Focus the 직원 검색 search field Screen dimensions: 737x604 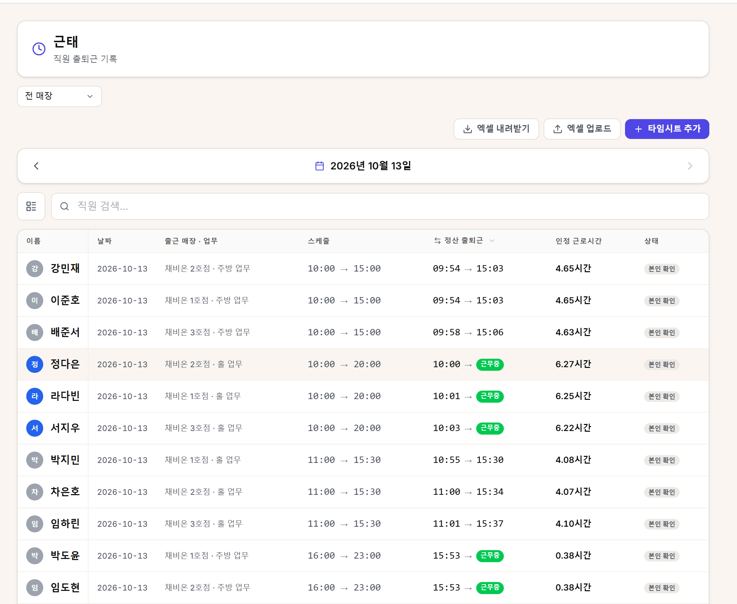click(x=380, y=206)
